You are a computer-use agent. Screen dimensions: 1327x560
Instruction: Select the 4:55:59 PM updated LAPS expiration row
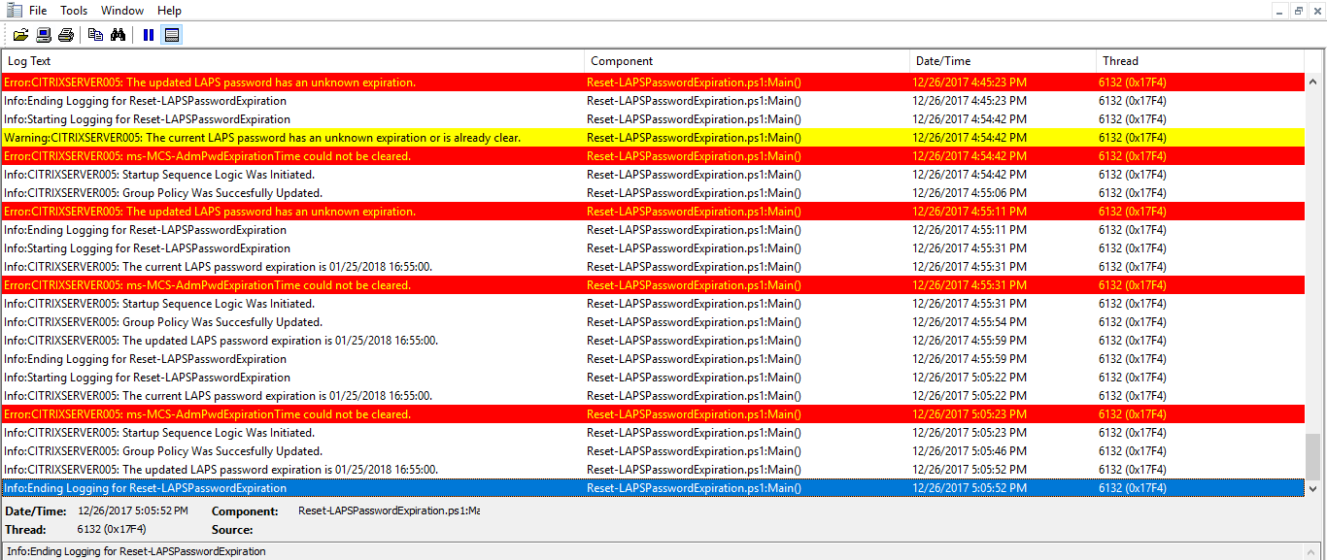[x=653, y=341]
